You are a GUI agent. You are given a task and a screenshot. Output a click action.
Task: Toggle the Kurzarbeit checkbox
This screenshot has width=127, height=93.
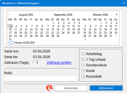(x=83, y=76)
